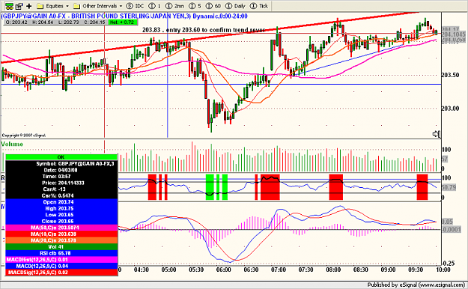Click the Symbol row in the data window

pos(61,164)
